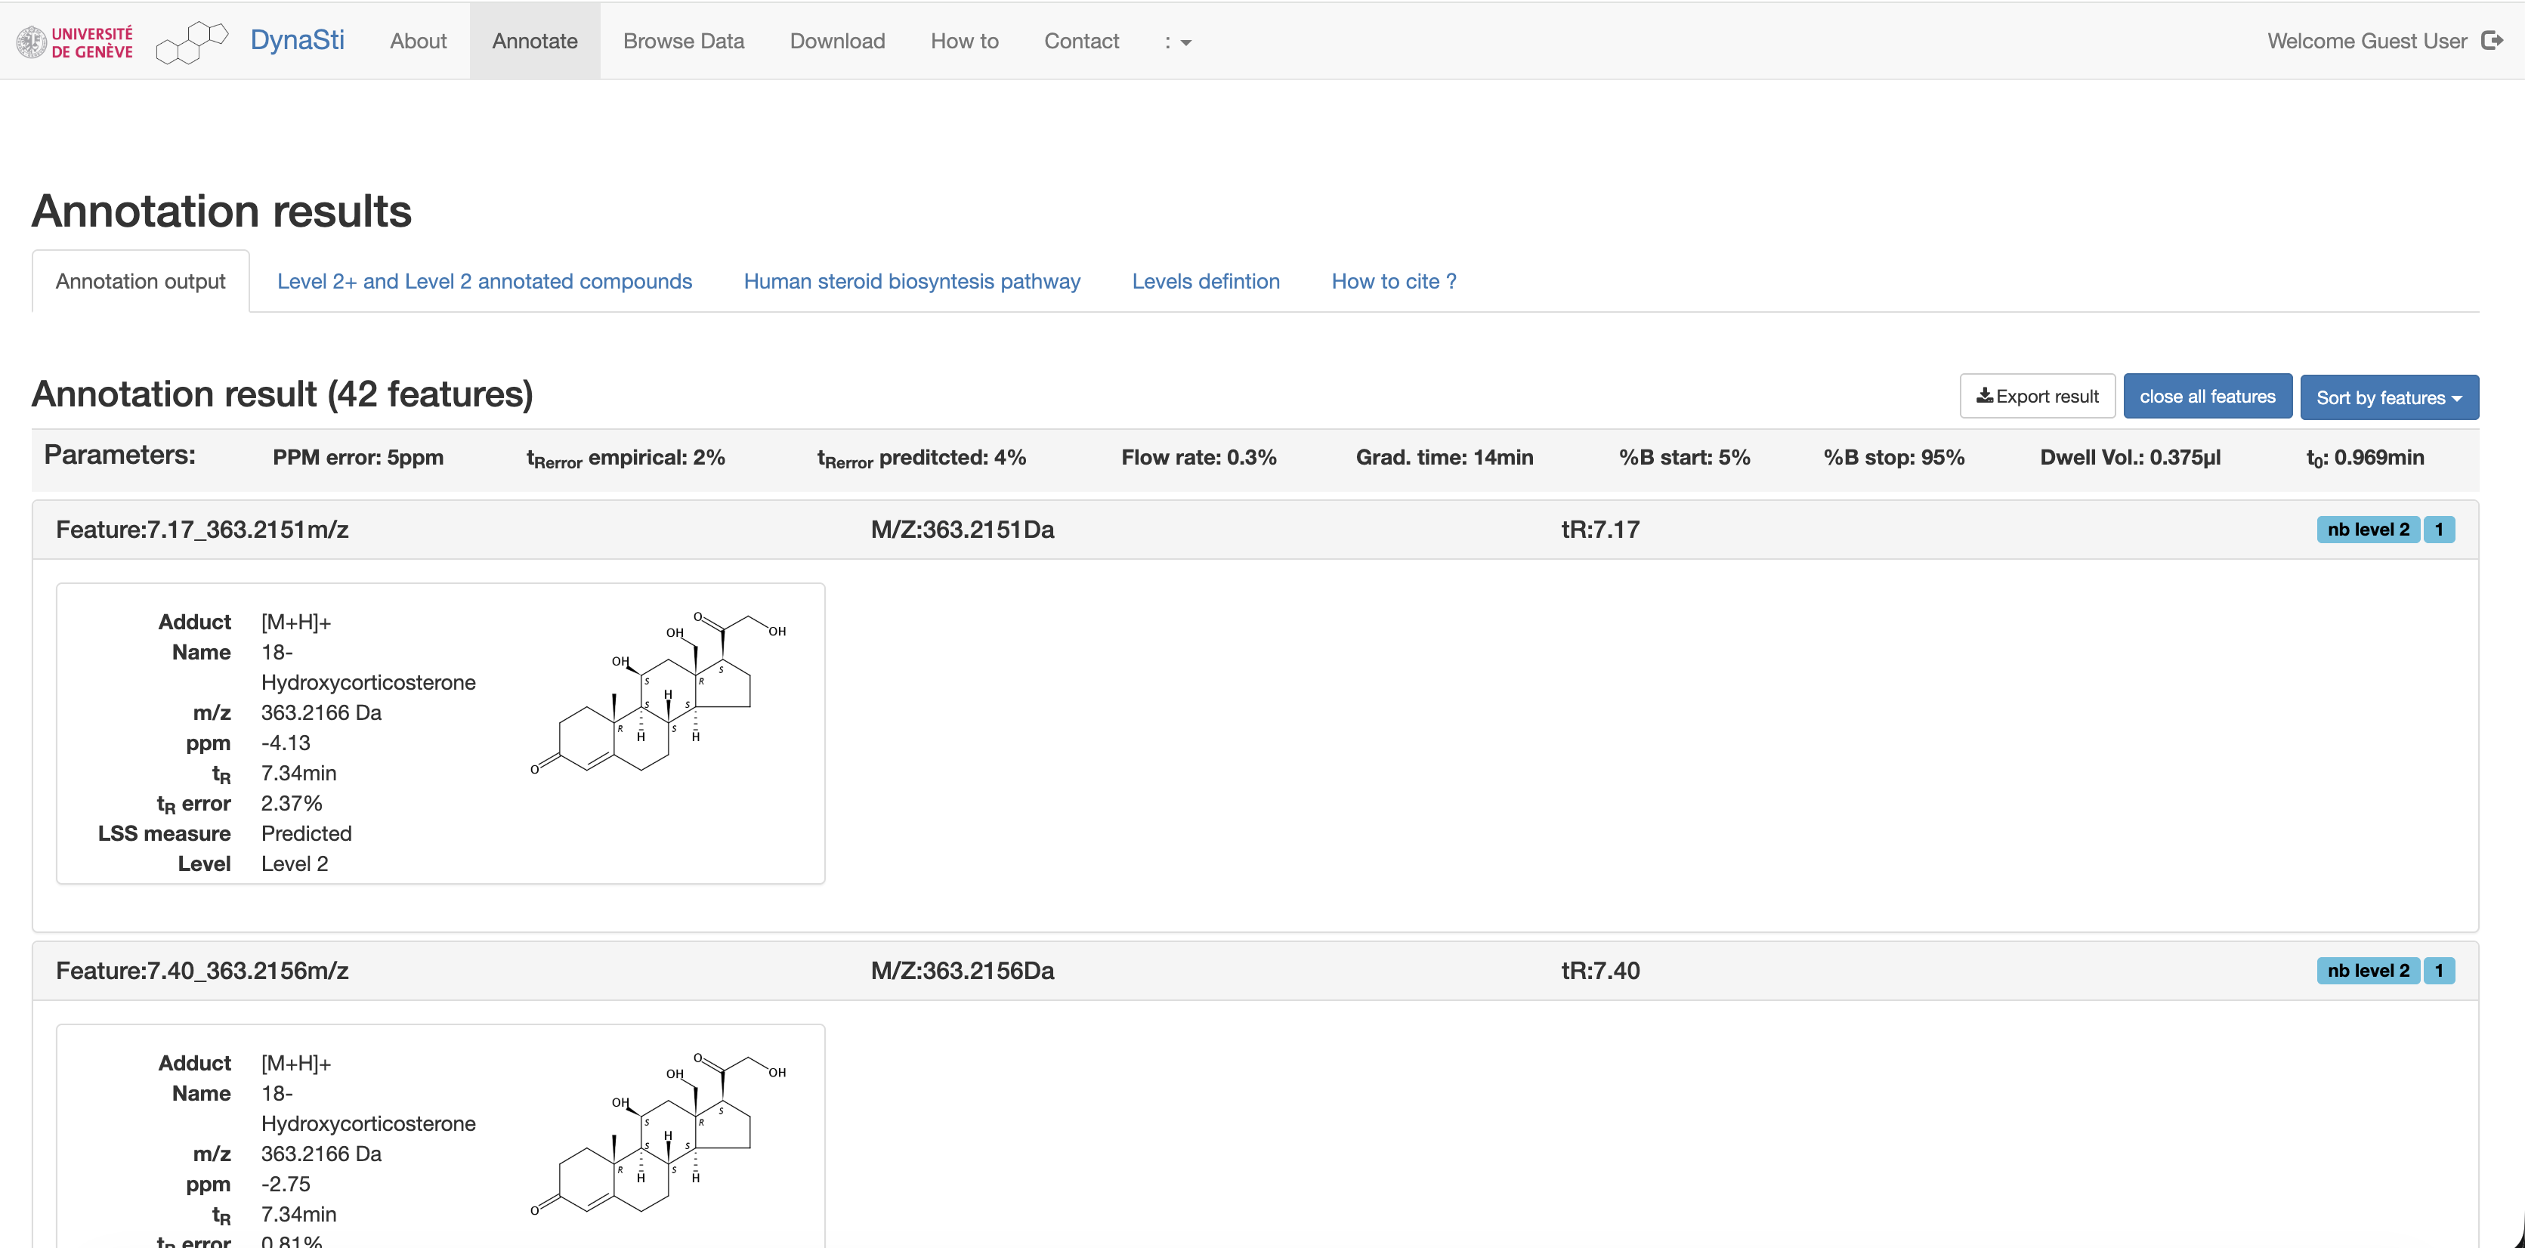Click the M/Z:363.2151Da value
This screenshot has width=2525, height=1248.
963,530
